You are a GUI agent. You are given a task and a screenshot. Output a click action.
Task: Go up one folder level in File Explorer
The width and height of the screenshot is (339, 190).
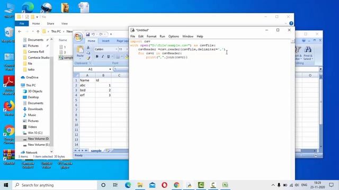point(38,32)
